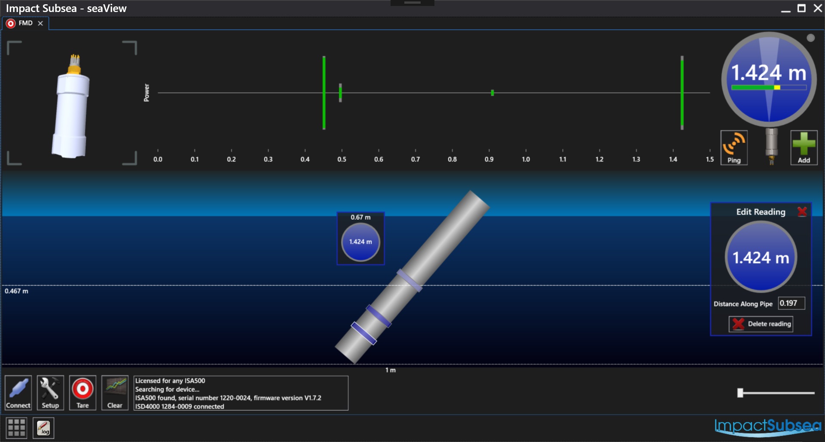Close the Edit Reading panel

click(802, 212)
